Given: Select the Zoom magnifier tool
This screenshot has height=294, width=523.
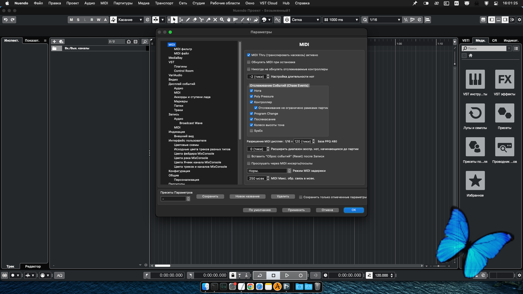Looking at the screenshot, I should [x=222, y=20].
